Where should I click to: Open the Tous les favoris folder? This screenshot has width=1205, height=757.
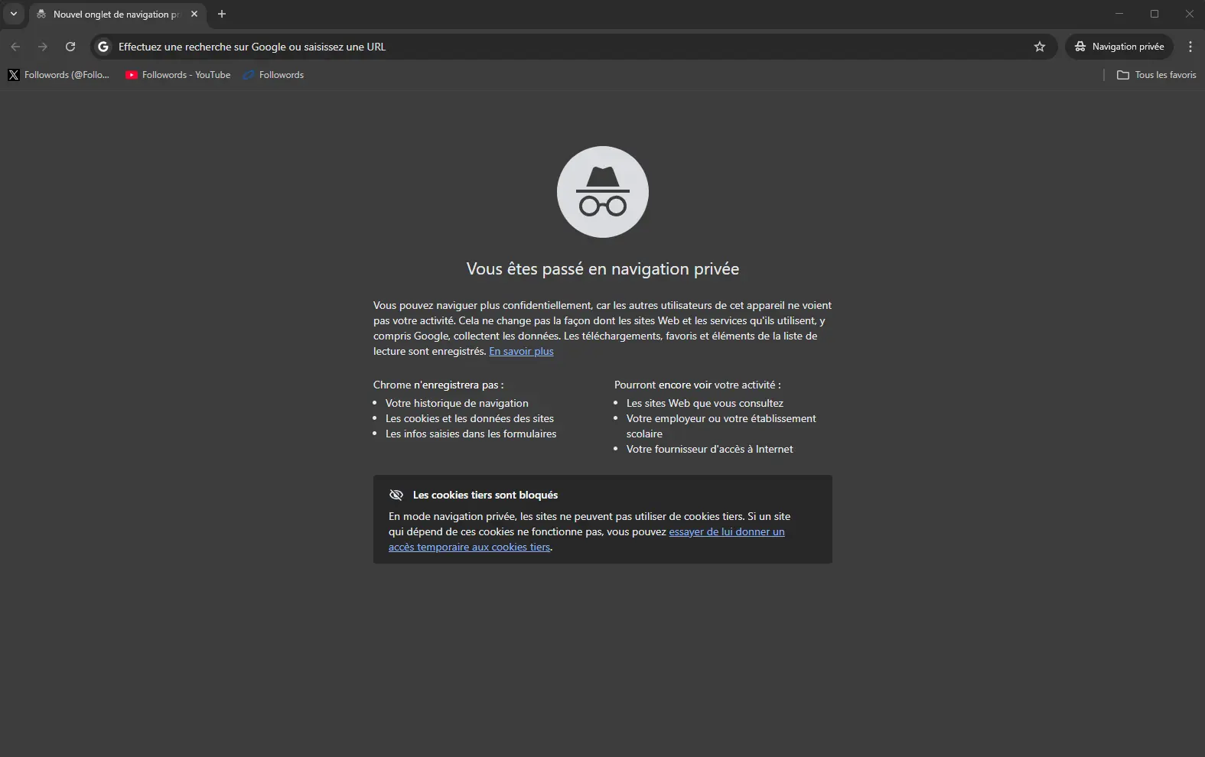click(1156, 75)
